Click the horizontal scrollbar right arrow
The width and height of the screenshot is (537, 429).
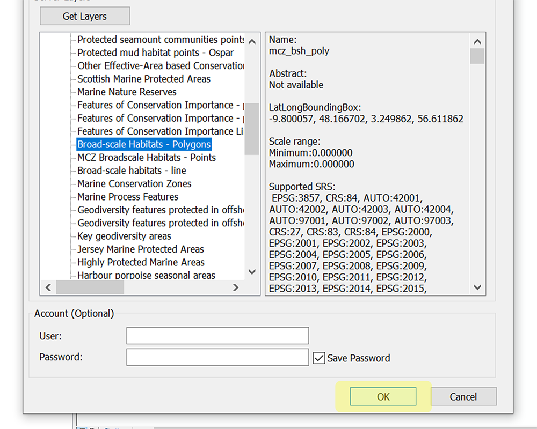(x=235, y=287)
